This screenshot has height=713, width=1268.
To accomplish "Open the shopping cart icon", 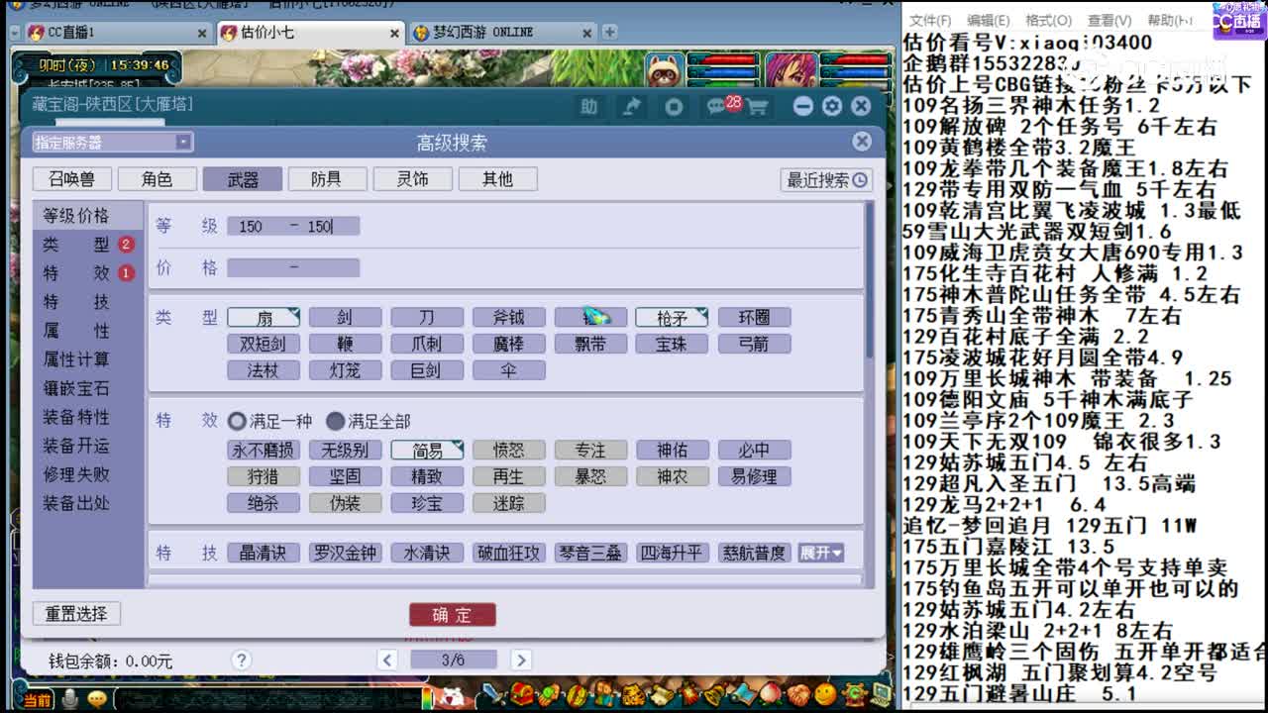I will coord(757,107).
